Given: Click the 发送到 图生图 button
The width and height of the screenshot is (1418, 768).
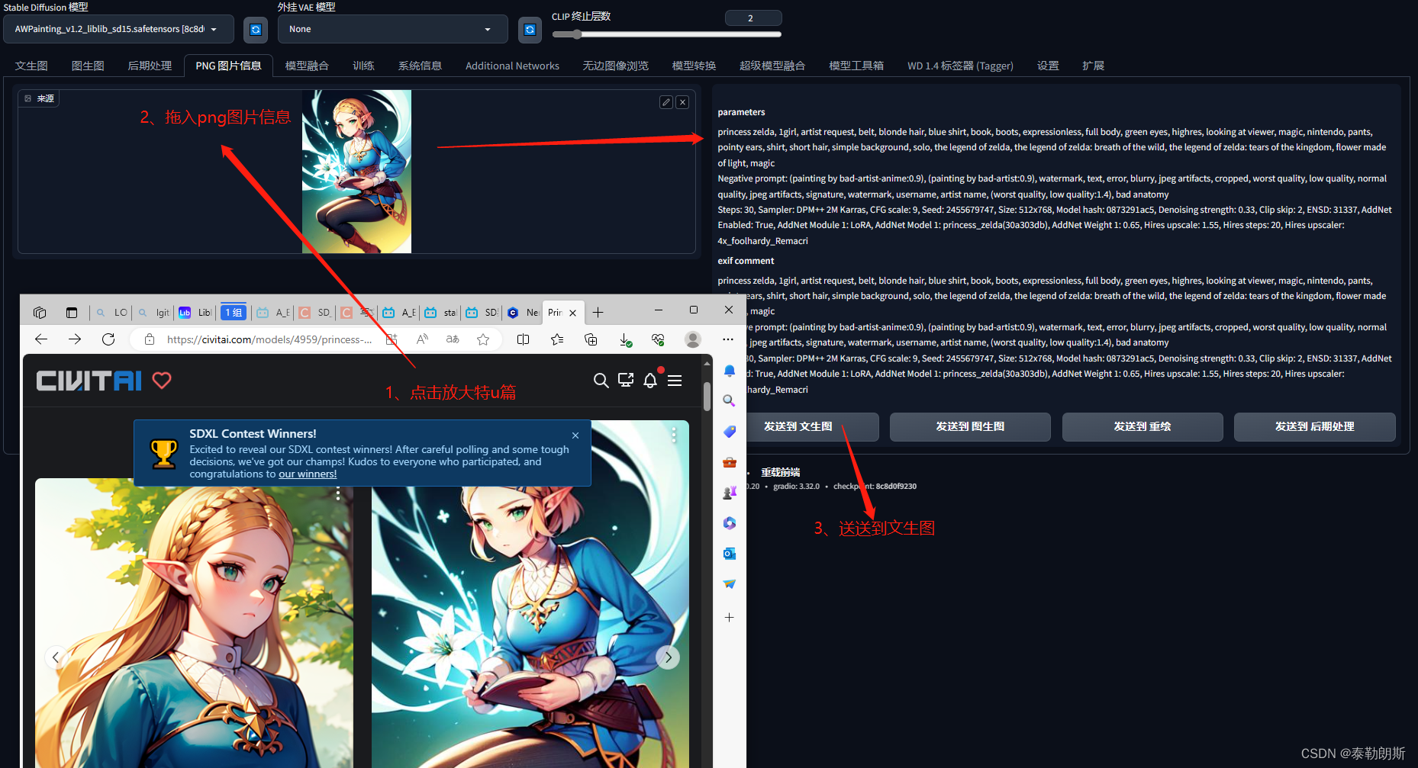Looking at the screenshot, I should (x=970, y=427).
